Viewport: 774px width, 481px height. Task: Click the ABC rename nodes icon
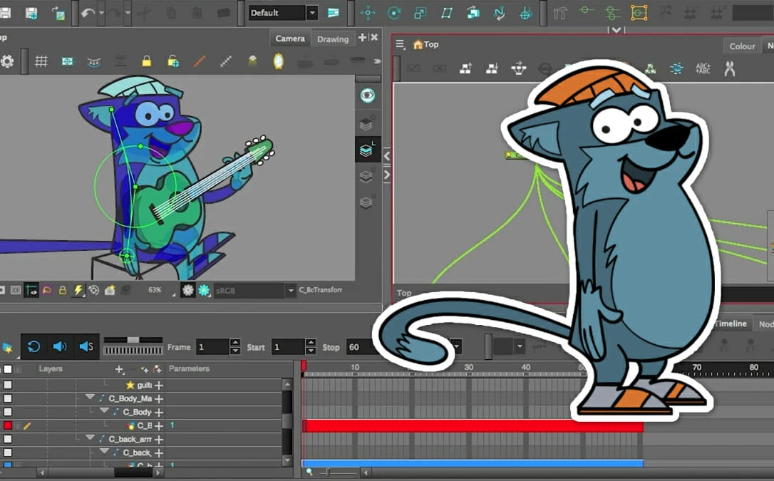(703, 68)
